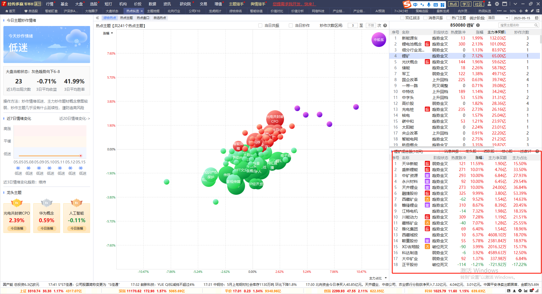Sort constituent stocks by 主力占比 column
542x294 pixels.
pyautogui.click(x=520, y=158)
